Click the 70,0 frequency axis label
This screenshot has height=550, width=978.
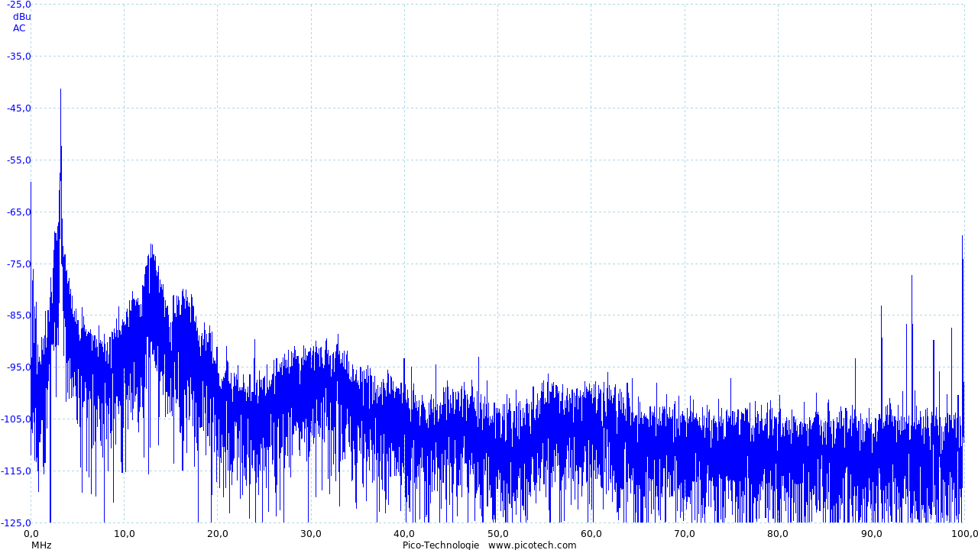(685, 533)
